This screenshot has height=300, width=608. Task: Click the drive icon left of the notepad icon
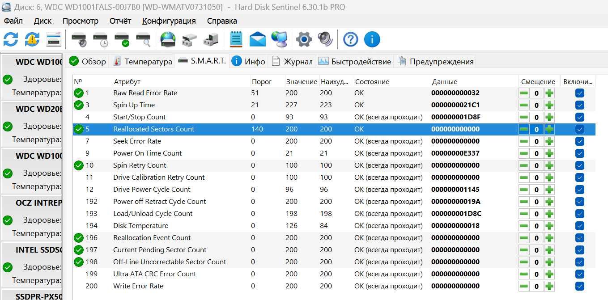coord(211,40)
